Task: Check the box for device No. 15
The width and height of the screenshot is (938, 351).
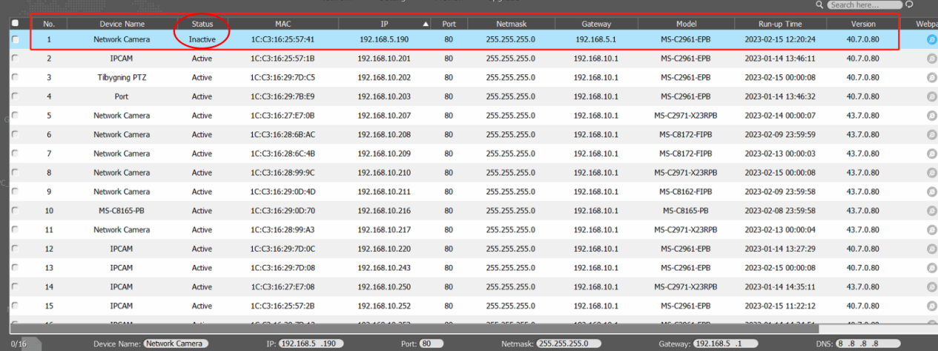Action: (x=15, y=306)
